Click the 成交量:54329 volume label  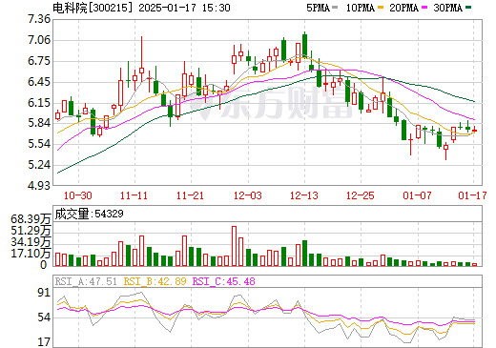89,214
